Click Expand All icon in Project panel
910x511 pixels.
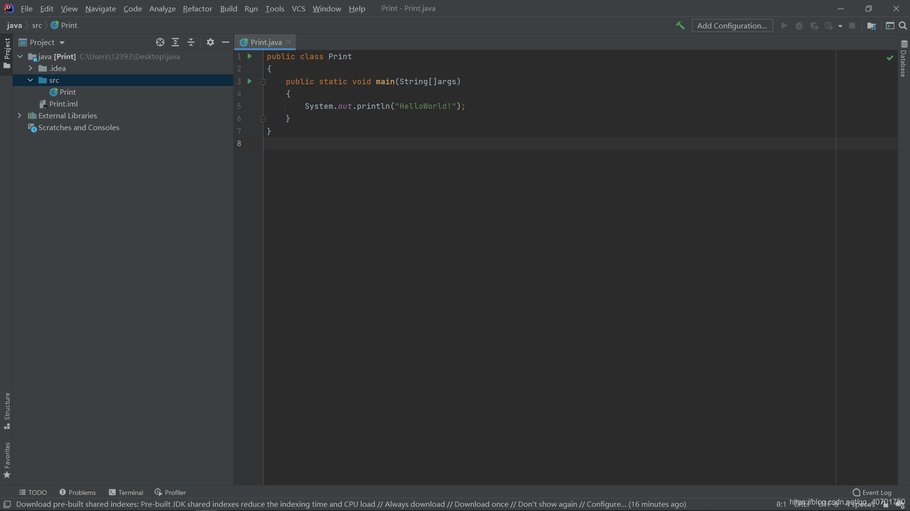click(175, 42)
